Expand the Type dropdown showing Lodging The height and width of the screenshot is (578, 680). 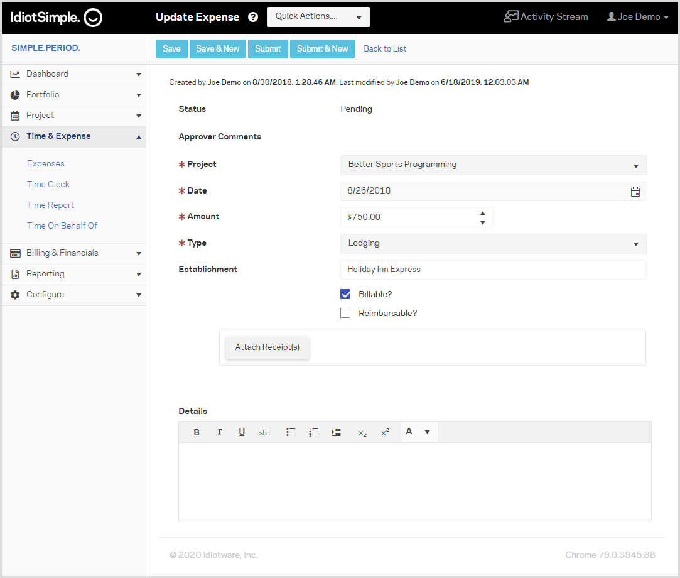coord(493,243)
